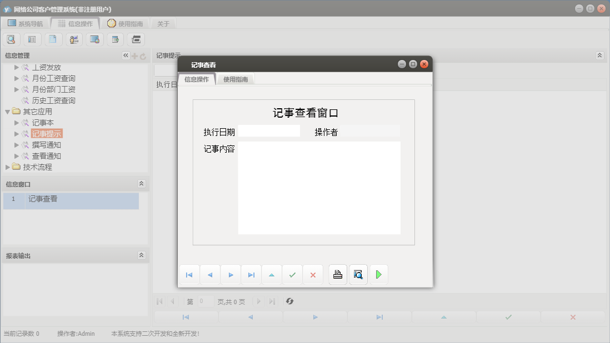Open the monitor settings icon on the toolbar
610x343 pixels.
pyautogui.click(x=94, y=39)
